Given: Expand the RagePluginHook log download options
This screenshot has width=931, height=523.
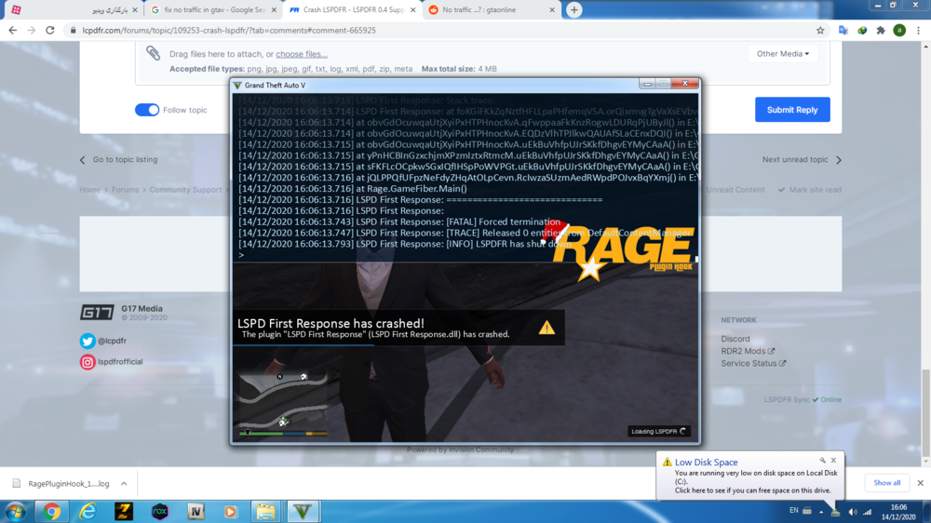Looking at the screenshot, I should (x=124, y=483).
